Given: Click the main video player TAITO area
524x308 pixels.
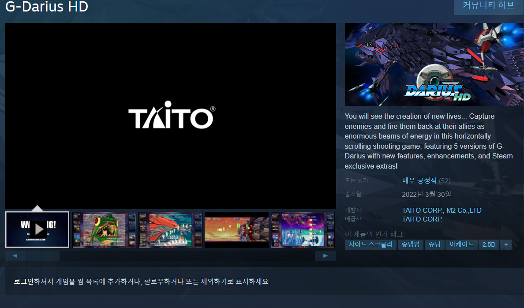Looking at the screenshot, I should (x=170, y=116).
